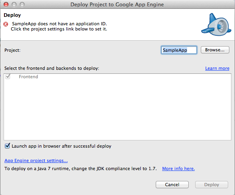Select the Frontend row in deploy list
Viewport: 235px width, 195px height.
pyautogui.click(x=117, y=77)
